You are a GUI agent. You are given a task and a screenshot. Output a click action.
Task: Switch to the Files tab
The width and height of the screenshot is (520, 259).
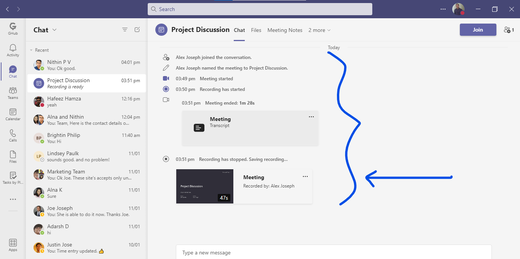256,30
